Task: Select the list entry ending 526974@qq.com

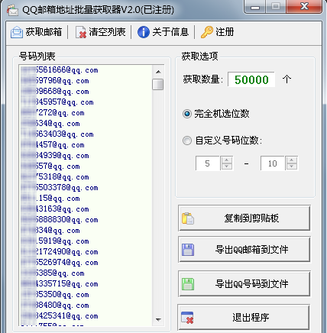Action: tap(60, 263)
